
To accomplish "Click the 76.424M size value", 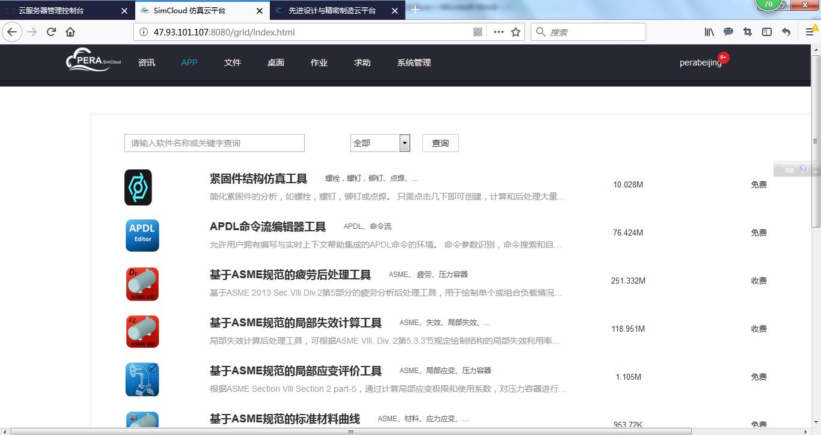I will (628, 233).
